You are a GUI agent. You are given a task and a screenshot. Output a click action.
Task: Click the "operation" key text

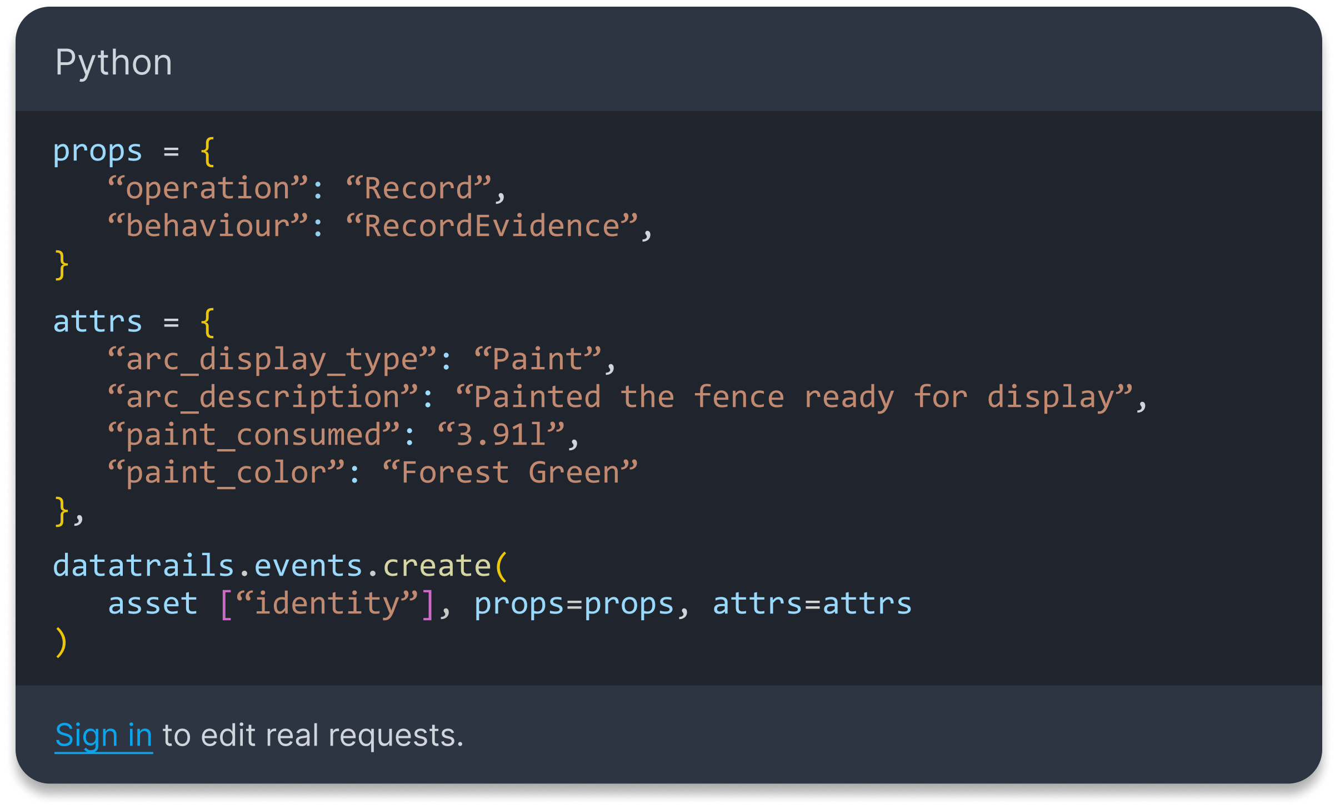[x=208, y=188]
